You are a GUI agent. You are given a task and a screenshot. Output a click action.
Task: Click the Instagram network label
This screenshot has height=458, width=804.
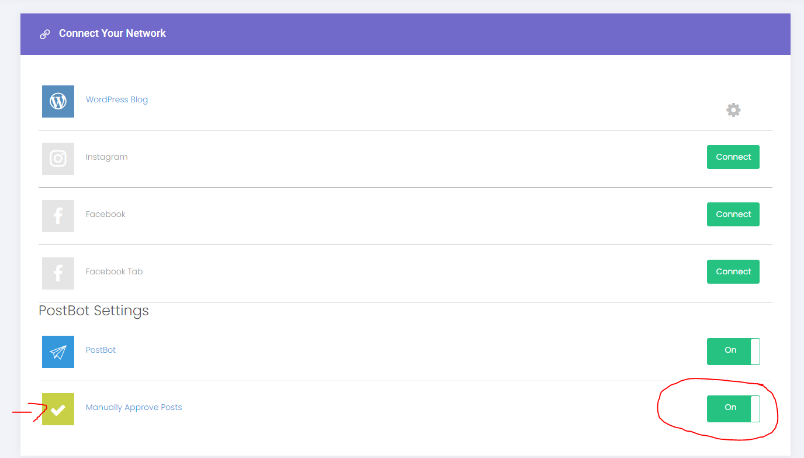pos(106,157)
